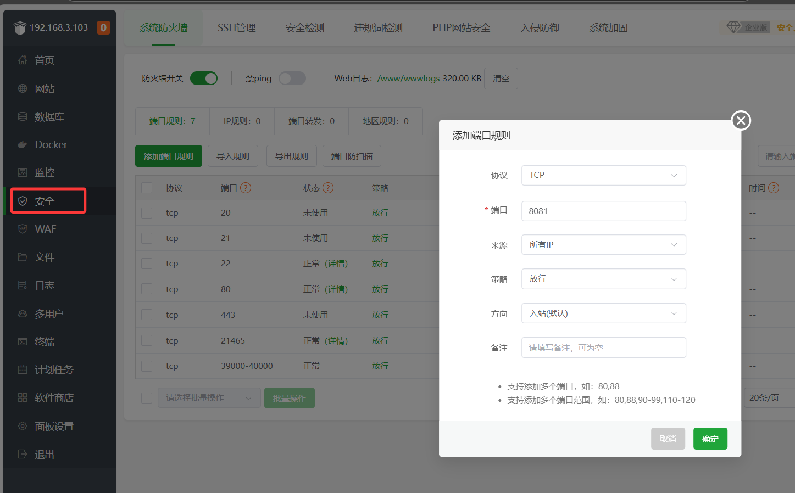Check the checkbox for port 22 row
This screenshot has width=795, height=493.
(147, 264)
